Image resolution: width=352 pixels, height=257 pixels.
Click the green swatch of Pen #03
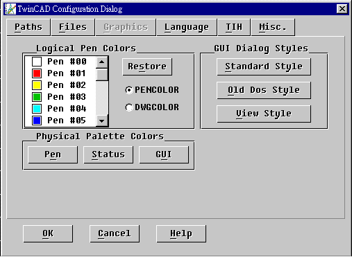(x=37, y=97)
